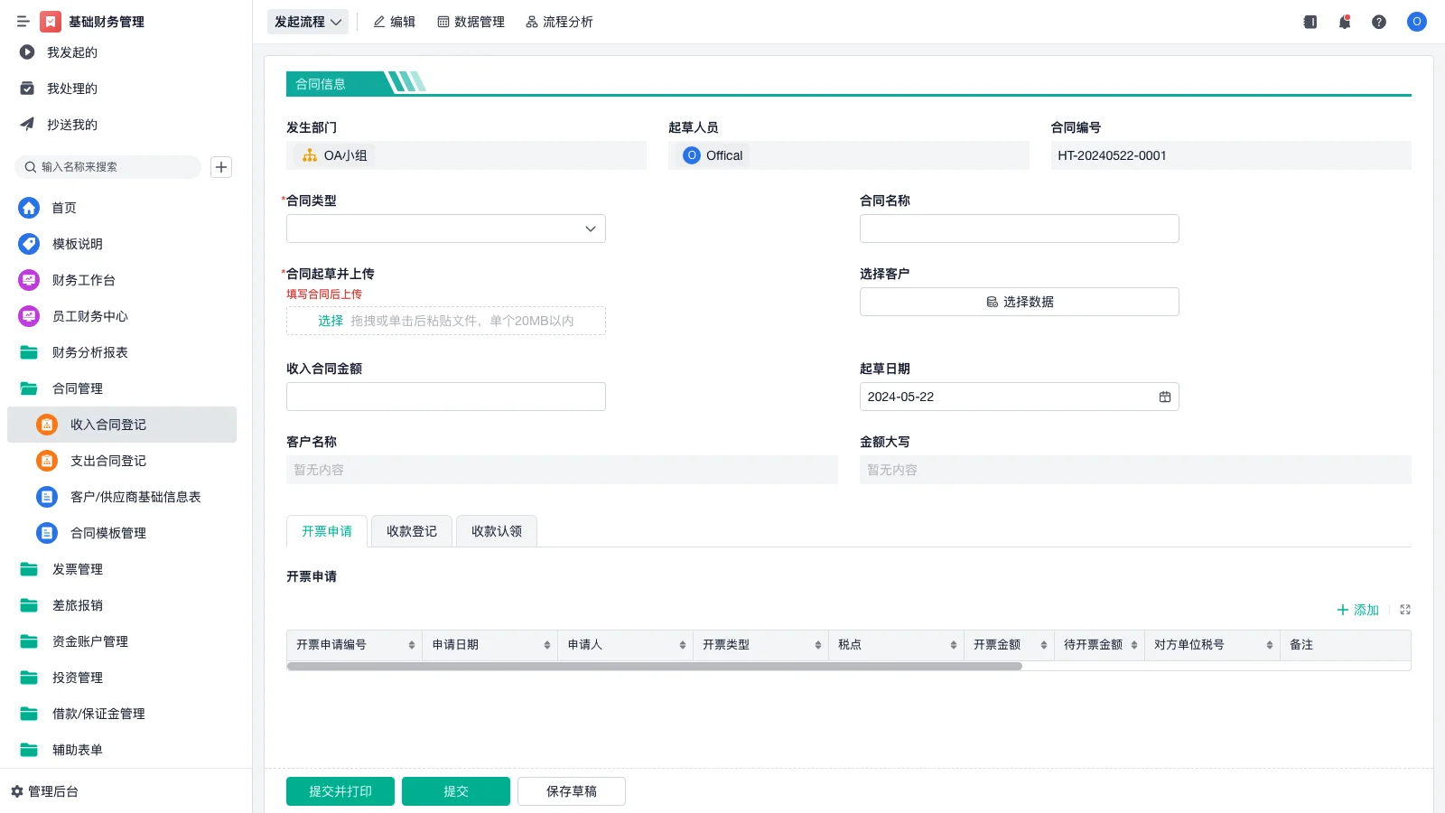Collapse the sidebar with hamburger icon

point(23,22)
